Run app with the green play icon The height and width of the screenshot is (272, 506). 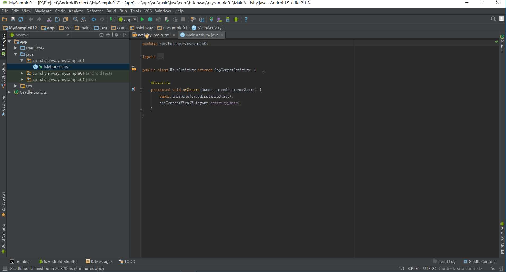click(x=142, y=19)
